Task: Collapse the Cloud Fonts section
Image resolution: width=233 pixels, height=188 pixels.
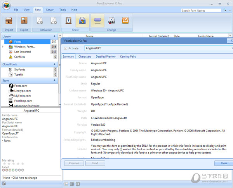Action: [54, 64]
